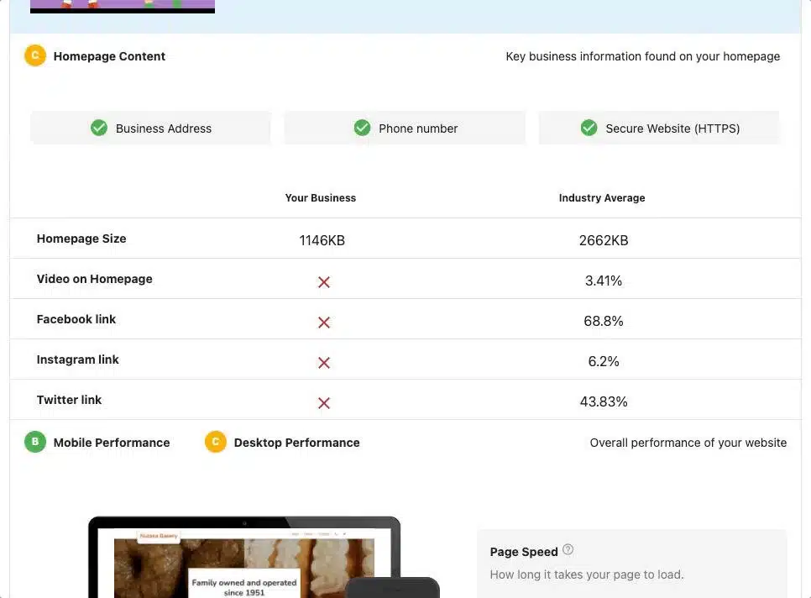811x598 pixels.
Task: Click the yellow C grade badge for Homepage Content
Action: [34, 55]
